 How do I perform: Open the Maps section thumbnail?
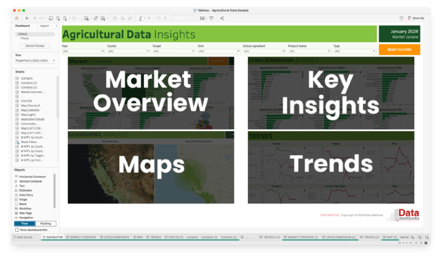pyautogui.click(x=151, y=167)
